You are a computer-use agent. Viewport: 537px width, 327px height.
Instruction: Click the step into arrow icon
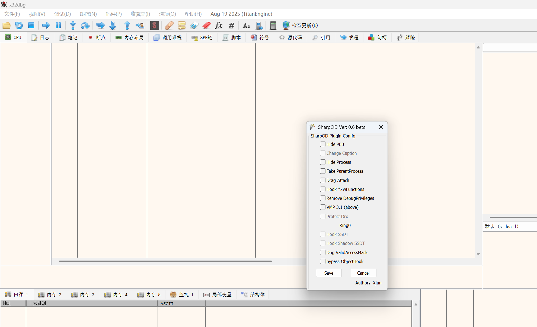click(73, 25)
